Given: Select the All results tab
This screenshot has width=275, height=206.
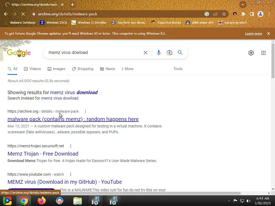Looking at the screenshot, I should [x=12, y=69].
